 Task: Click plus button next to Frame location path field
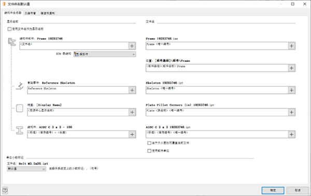(x=291, y=68)
